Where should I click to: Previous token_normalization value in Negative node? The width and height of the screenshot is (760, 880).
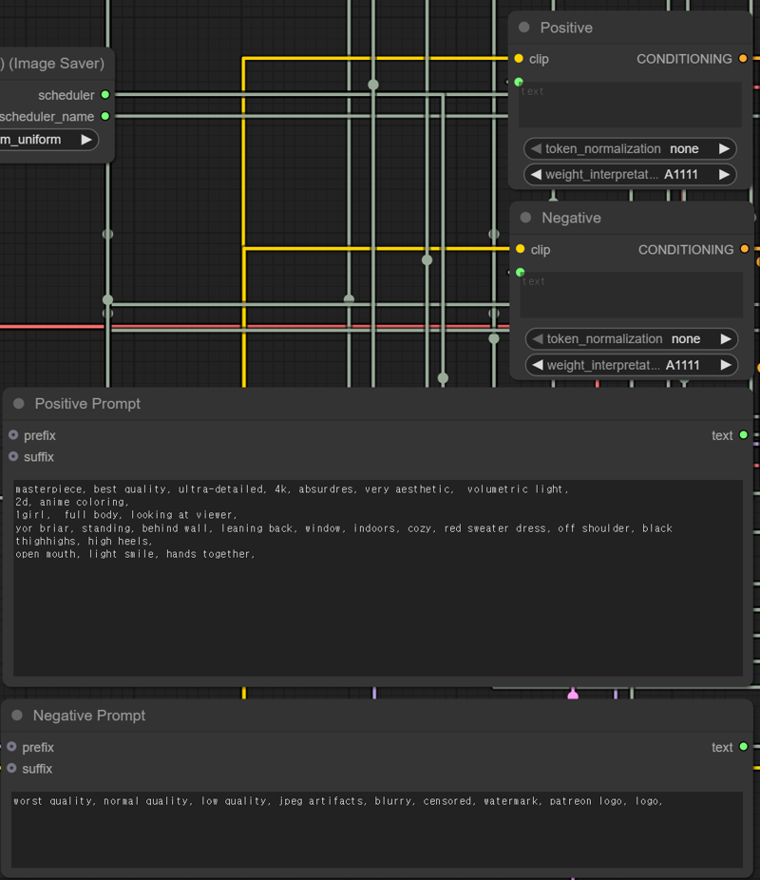pos(538,339)
